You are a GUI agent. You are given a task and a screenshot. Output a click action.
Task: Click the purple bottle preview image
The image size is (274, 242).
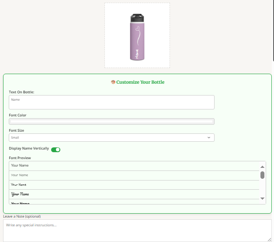[137, 37]
